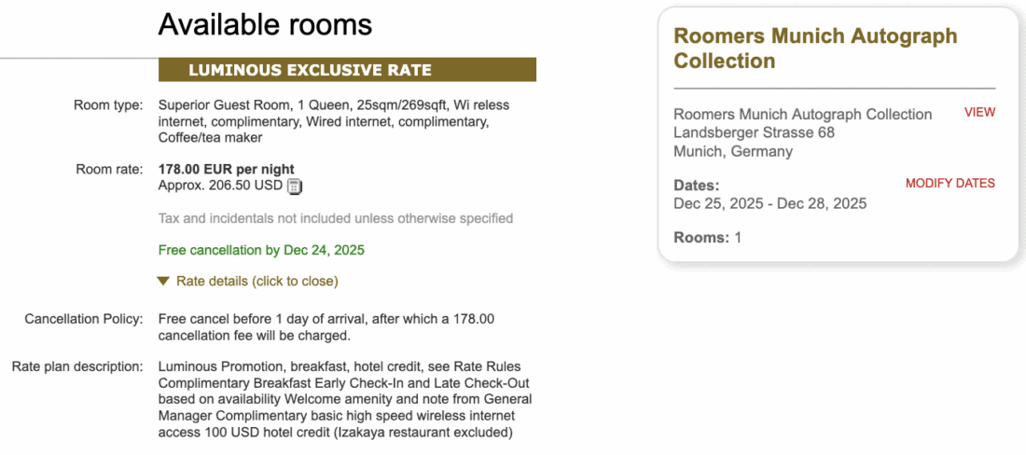Image resolution: width=1026 pixels, height=455 pixels.
Task: Click the Dec 25, 2025 - Dec 28, 2025 dates
Action: [769, 203]
